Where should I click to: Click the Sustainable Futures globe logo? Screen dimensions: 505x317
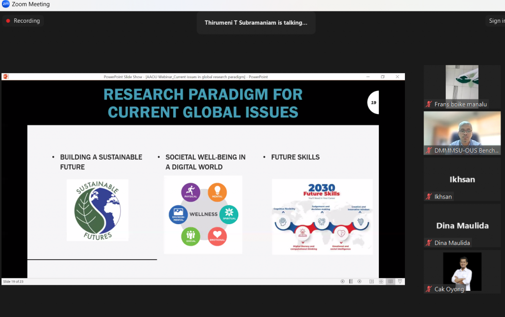[x=98, y=210]
